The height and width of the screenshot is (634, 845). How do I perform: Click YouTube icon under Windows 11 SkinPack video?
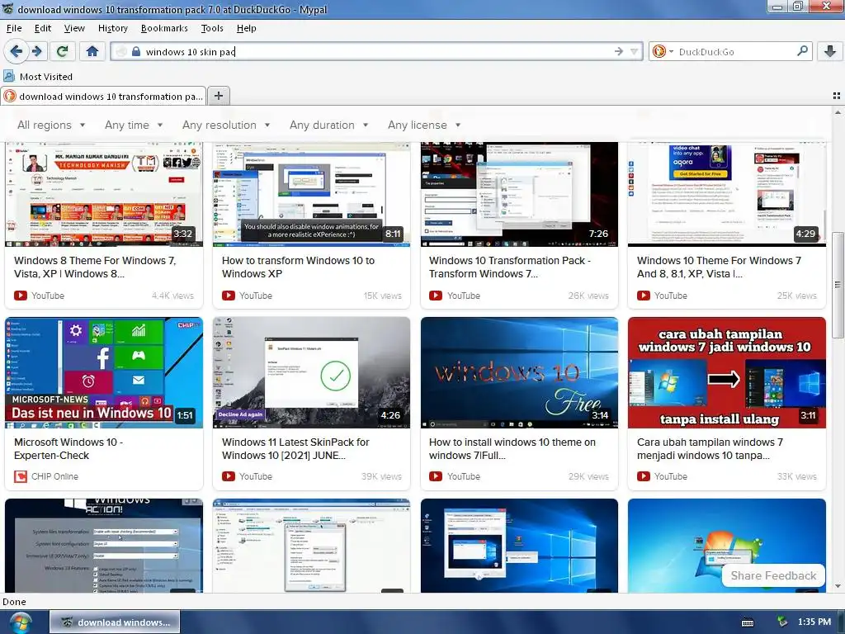229,476
